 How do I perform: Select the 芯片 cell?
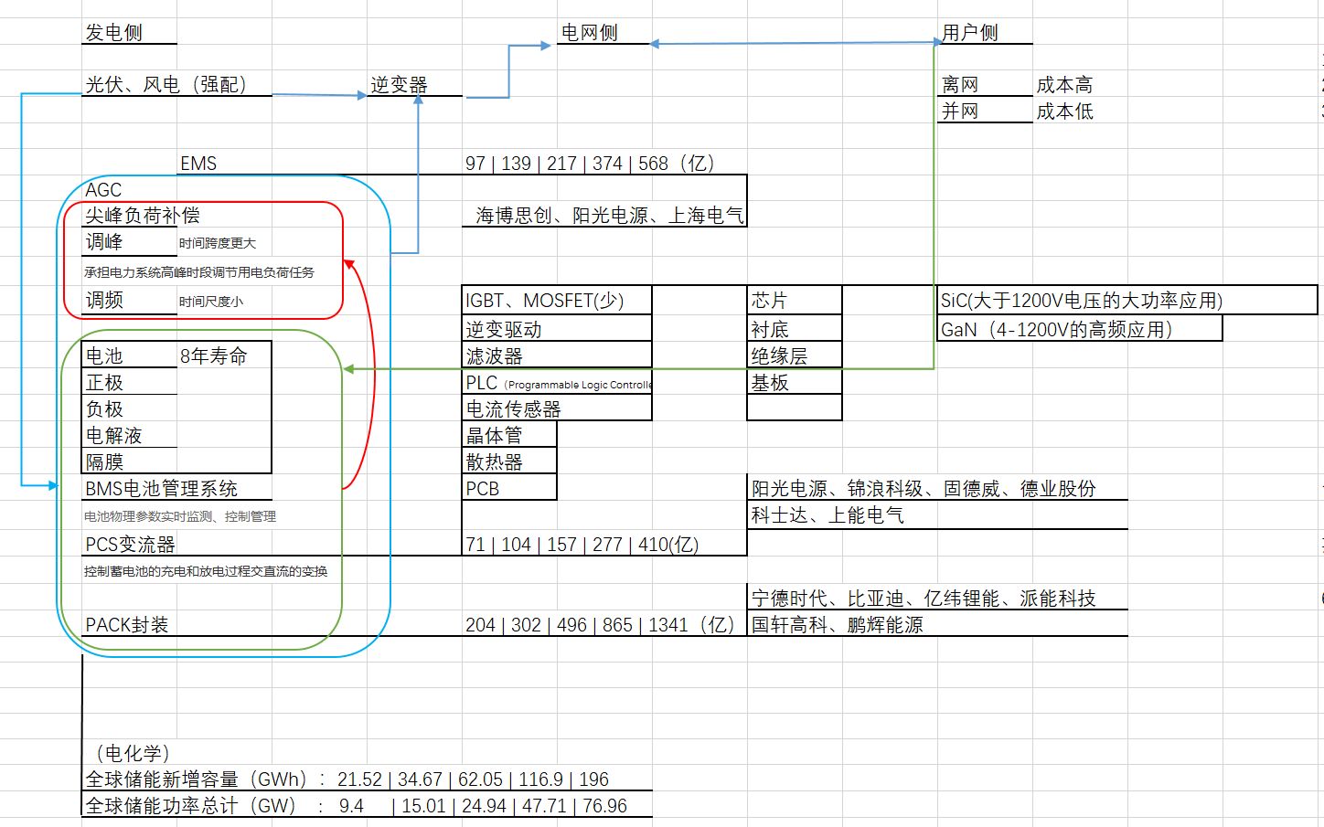pyautogui.click(x=770, y=301)
